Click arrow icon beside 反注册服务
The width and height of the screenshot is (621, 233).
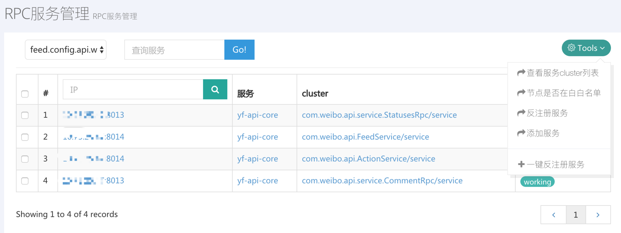pyautogui.click(x=521, y=113)
